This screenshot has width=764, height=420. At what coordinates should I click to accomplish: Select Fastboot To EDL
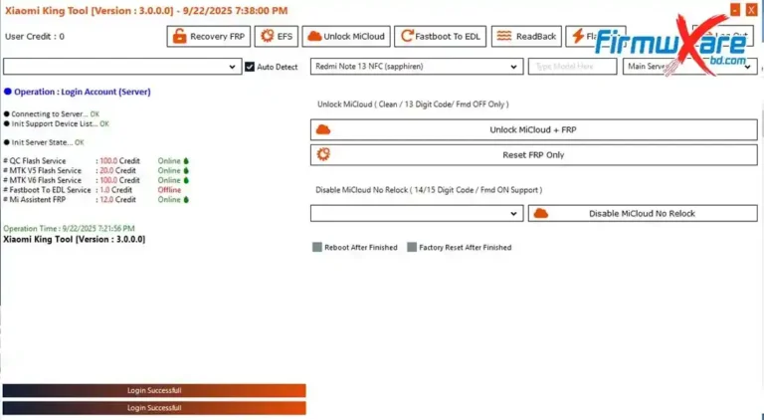(440, 36)
